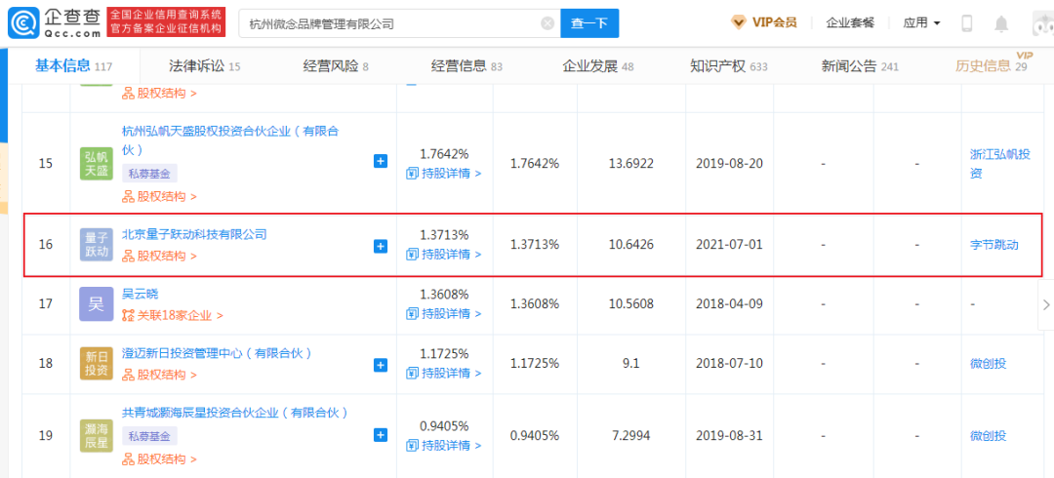View 关联18家企业 for 吴云晓
The height and width of the screenshot is (478, 1054).
[x=172, y=315]
